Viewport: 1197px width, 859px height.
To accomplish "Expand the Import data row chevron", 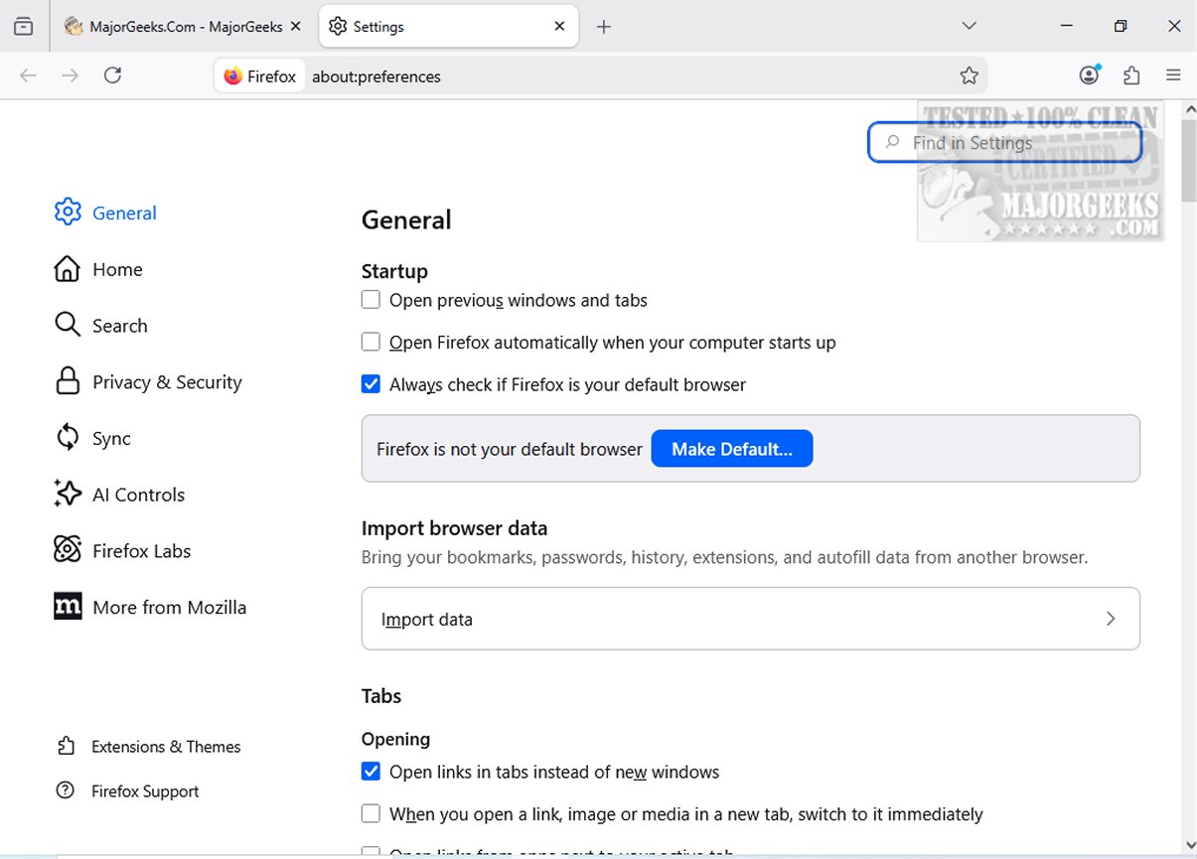I will tap(1111, 619).
